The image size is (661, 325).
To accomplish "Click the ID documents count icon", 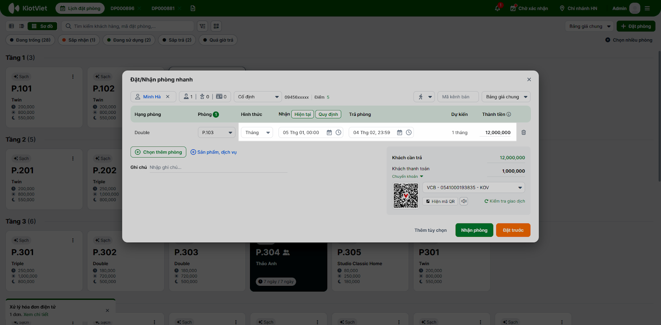I will point(219,97).
